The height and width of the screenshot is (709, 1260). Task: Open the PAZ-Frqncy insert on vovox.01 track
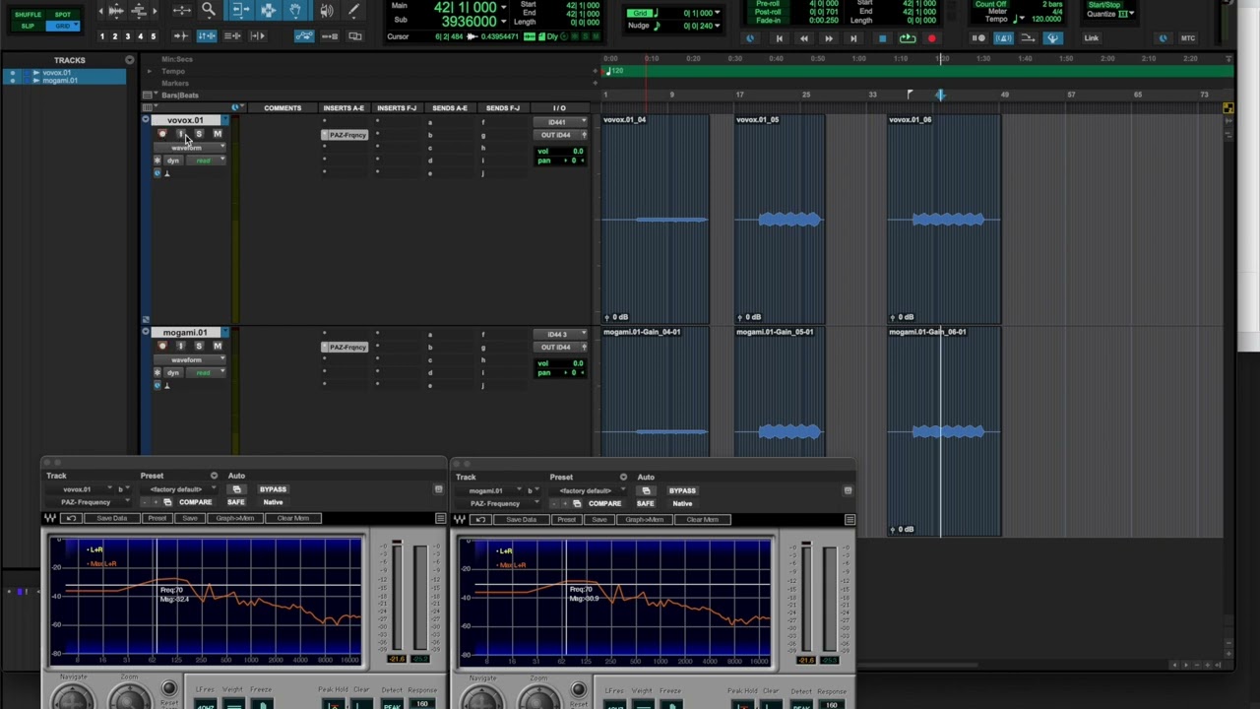click(346, 134)
